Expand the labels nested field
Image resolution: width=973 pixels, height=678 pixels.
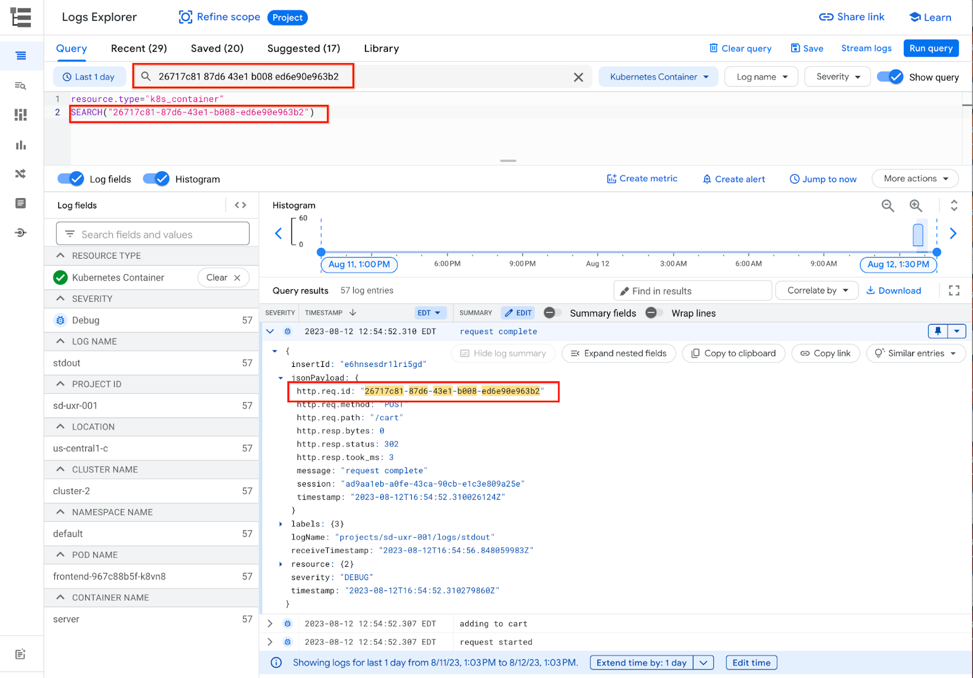click(x=280, y=524)
